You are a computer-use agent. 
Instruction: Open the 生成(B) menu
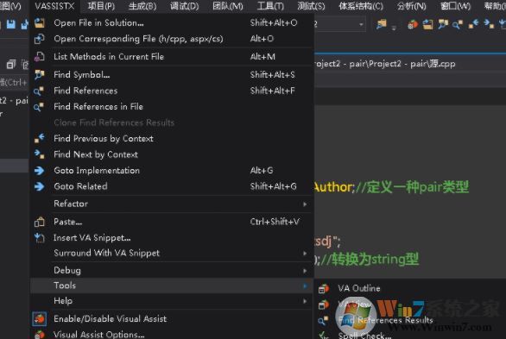pos(142,6)
